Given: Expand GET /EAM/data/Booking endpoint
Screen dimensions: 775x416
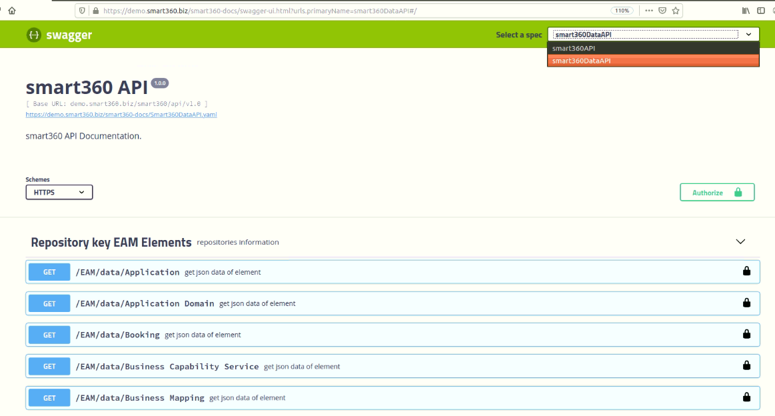Looking at the screenshot, I should (x=392, y=335).
